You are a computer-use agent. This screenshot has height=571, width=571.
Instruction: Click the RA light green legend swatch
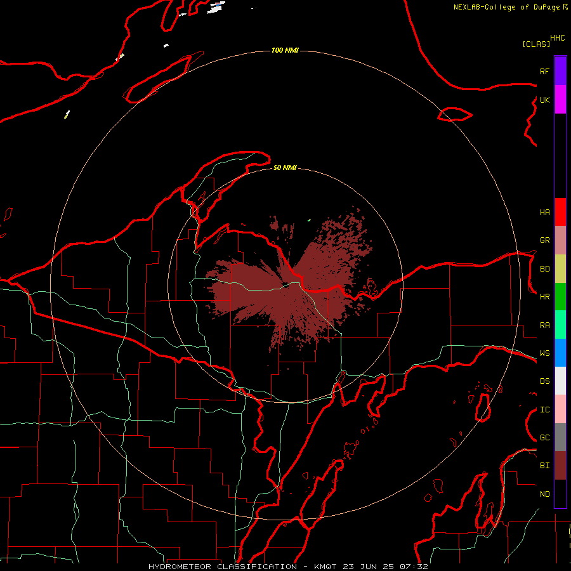(560, 325)
